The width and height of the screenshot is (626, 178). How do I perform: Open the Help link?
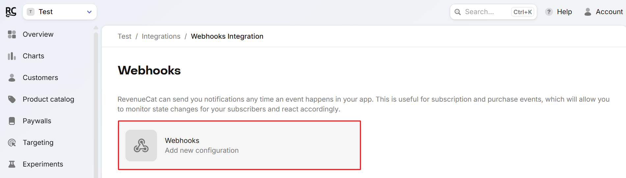point(564,12)
